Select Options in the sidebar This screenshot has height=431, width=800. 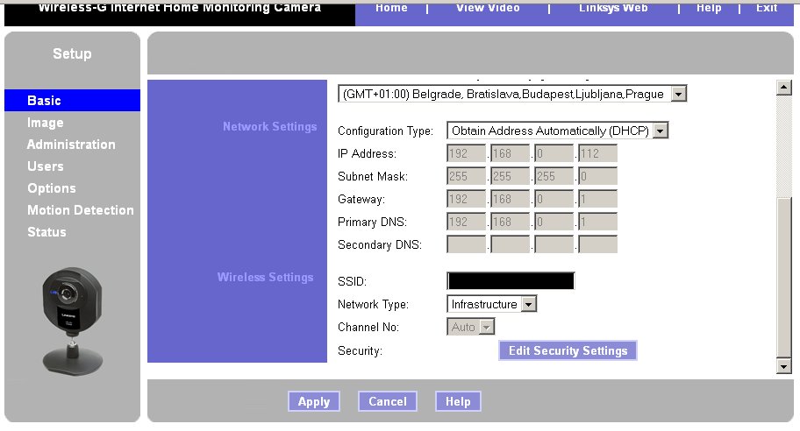click(x=52, y=188)
